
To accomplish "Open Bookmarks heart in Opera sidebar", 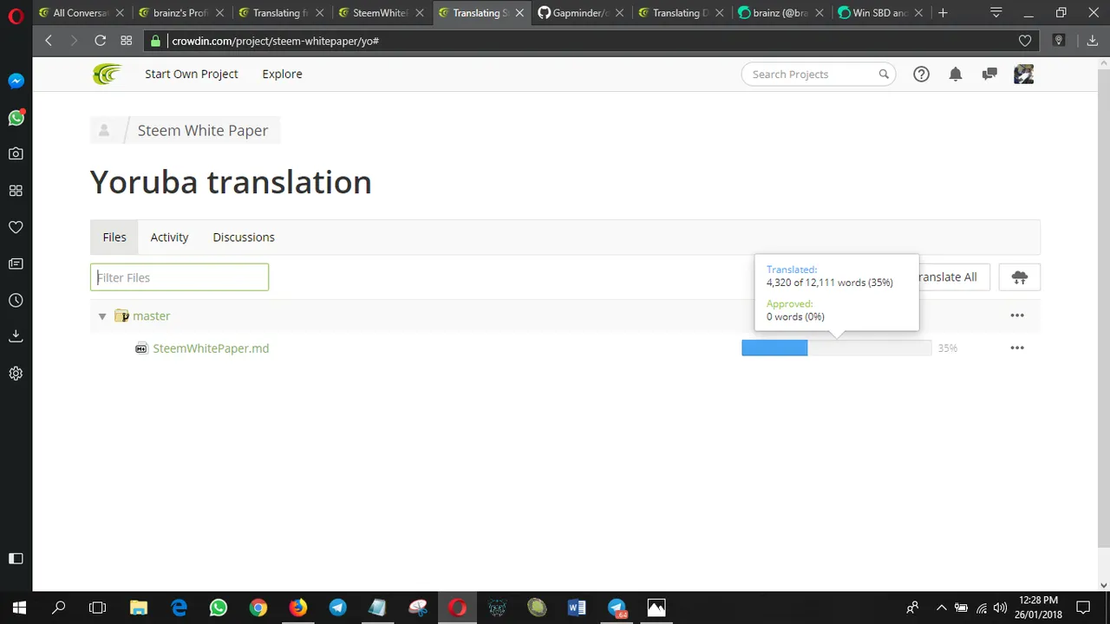I will click(x=16, y=227).
